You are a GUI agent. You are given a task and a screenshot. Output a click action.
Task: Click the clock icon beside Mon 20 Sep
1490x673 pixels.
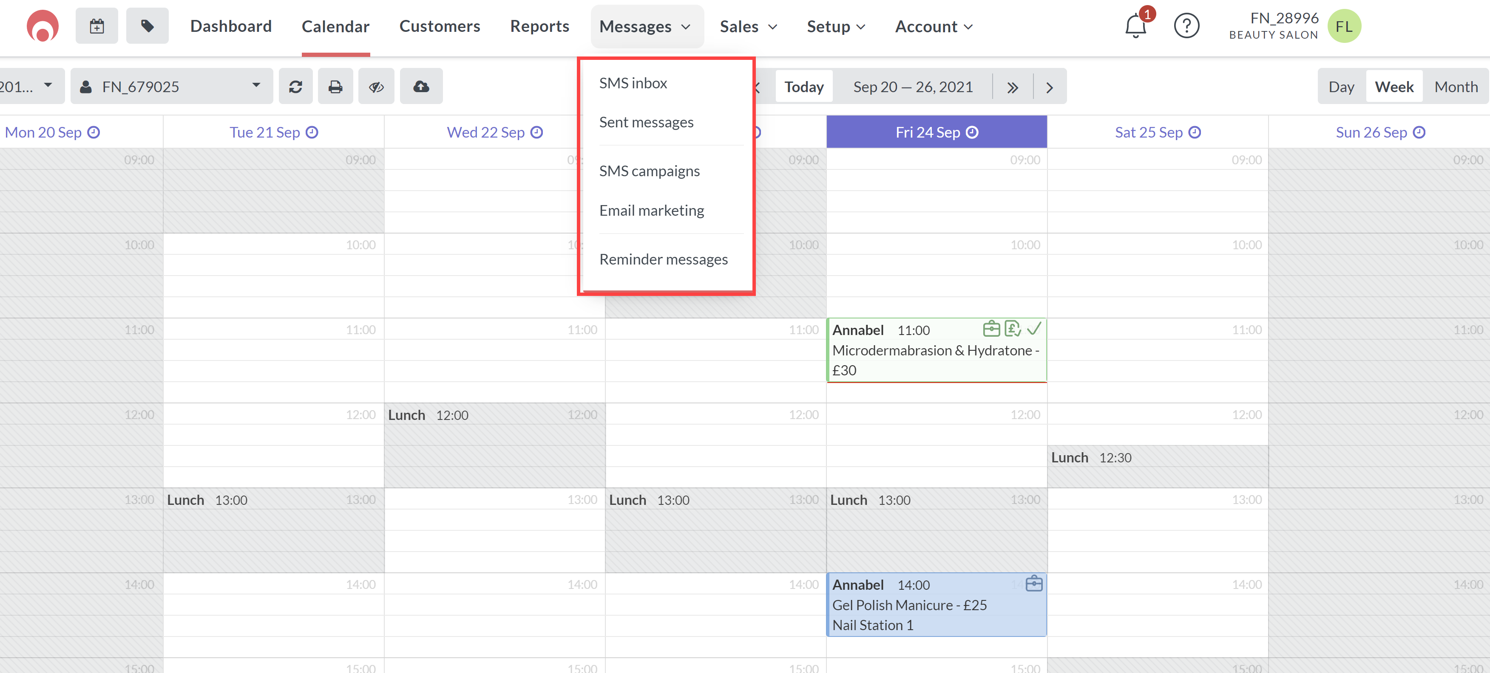[94, 132]
